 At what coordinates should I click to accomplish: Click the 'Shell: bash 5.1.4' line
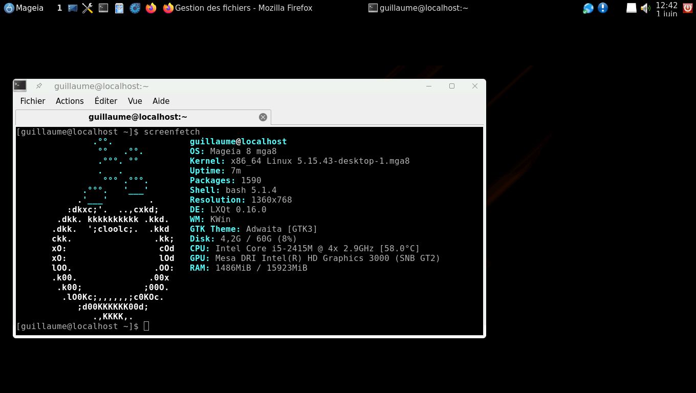(x=233, y=190)
